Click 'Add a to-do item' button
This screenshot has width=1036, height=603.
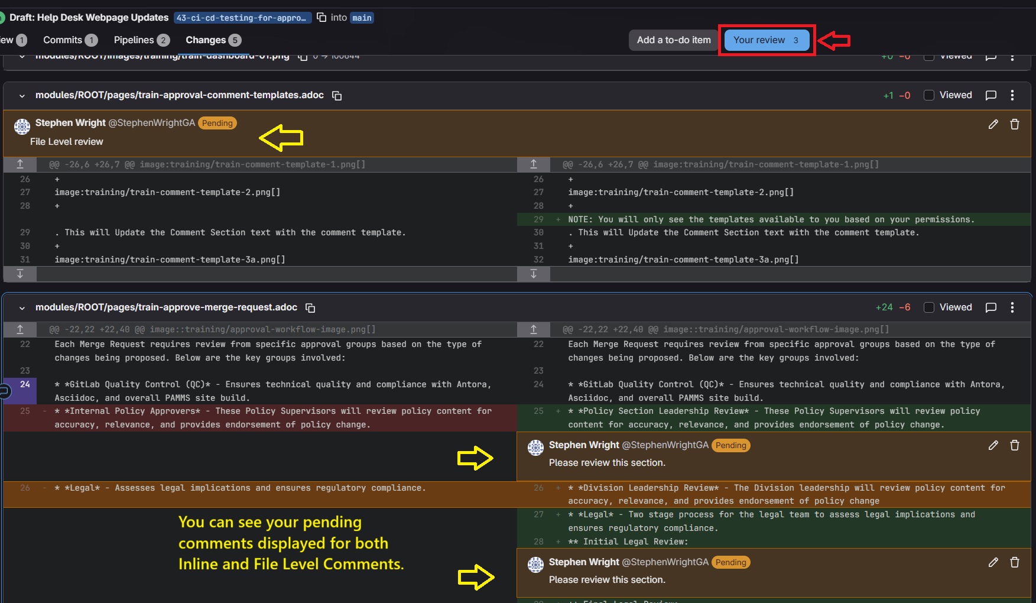click(x=674, y=40)
